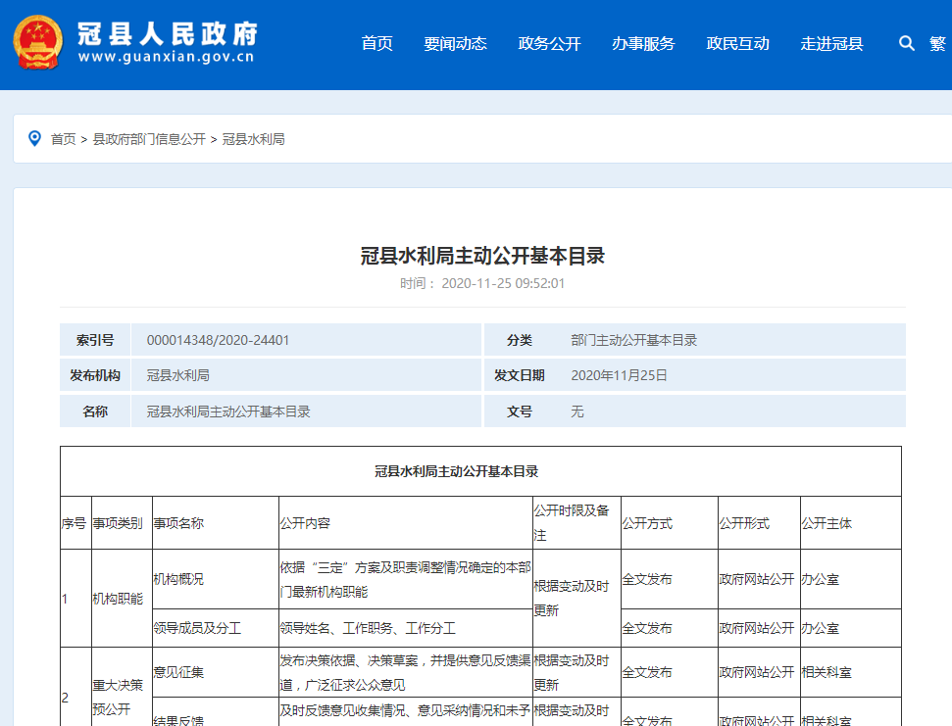
Task: Open 县政府部门信息公开 breadcrumb link
Action: 149,139
